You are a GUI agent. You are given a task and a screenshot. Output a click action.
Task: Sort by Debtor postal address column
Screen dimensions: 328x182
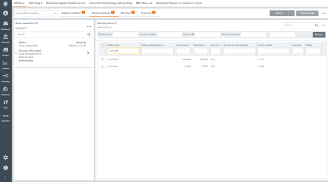tap(153, 45)
